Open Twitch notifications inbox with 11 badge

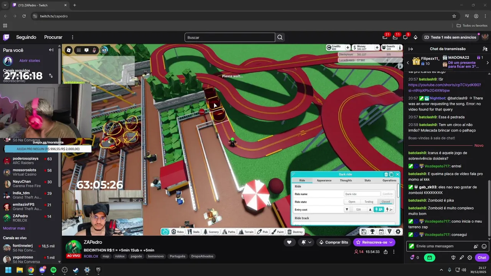tap(395, 37)
